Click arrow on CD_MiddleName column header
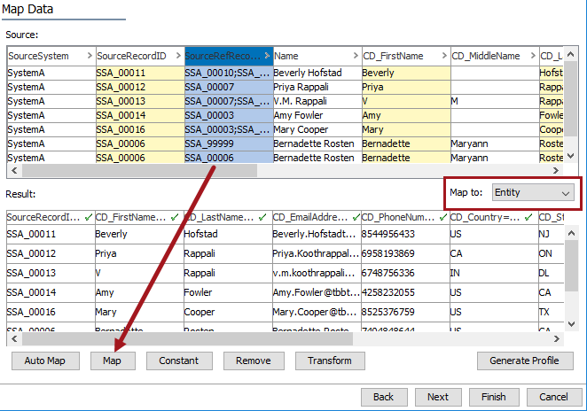The image size is (587, 411). click(532, 56)
